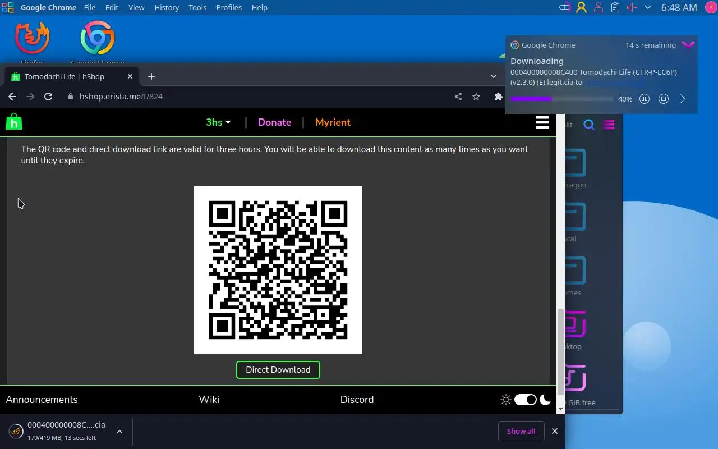Click the Direct Download button
Screen dimensions: 718x449
pyautogui.click(x=278, y=370)
